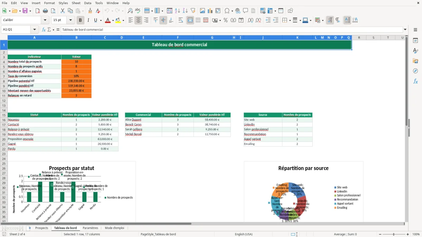The width and height of the screenshot is (422, 237).
Task: Open border style dropdown arrow
Action: 300,20
